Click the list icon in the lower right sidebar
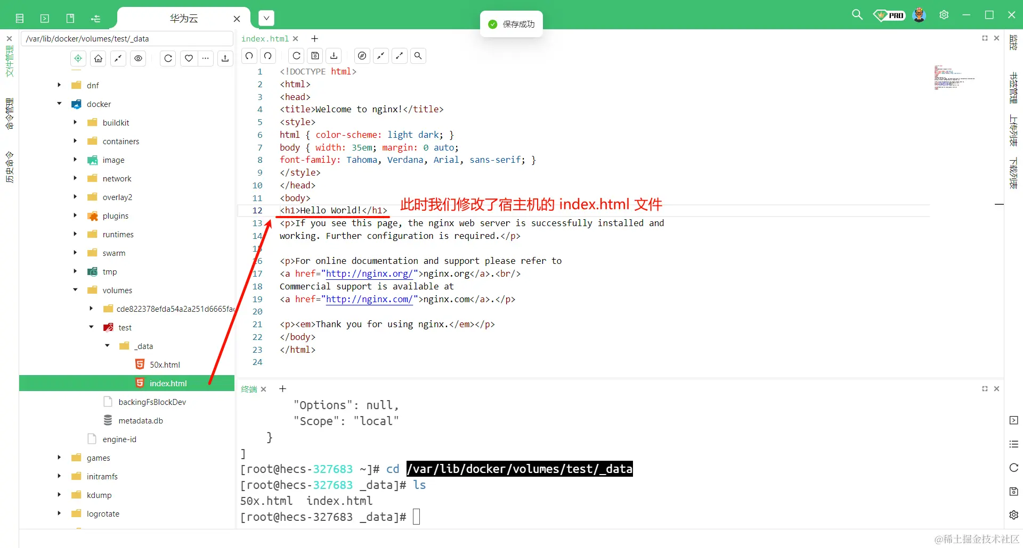This screenshot has width=1023, height=548. click(1014, 444)
